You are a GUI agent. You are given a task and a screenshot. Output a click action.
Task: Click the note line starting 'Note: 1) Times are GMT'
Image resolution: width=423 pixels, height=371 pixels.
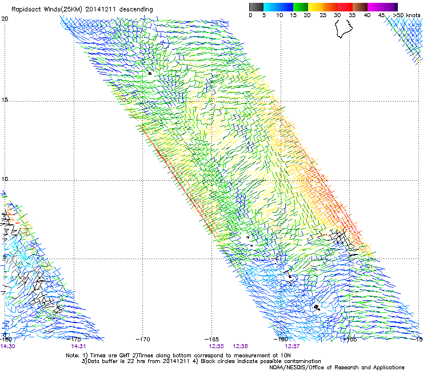point(178,356)
